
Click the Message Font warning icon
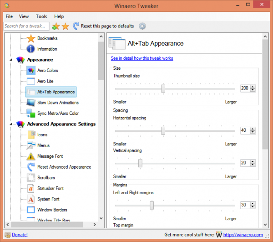(31, 156)
